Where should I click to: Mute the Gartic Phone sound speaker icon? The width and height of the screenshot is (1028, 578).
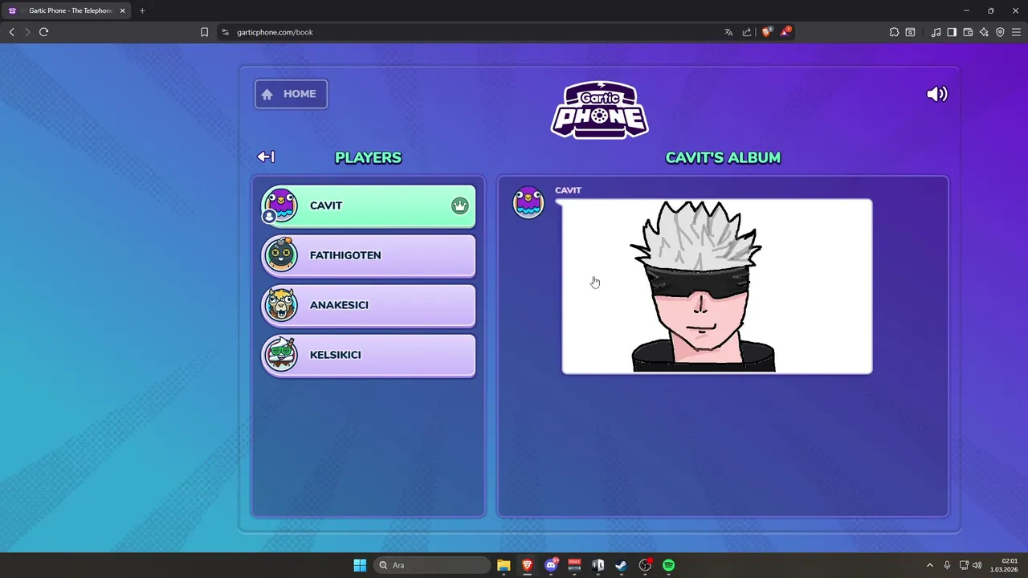(937, 94)
